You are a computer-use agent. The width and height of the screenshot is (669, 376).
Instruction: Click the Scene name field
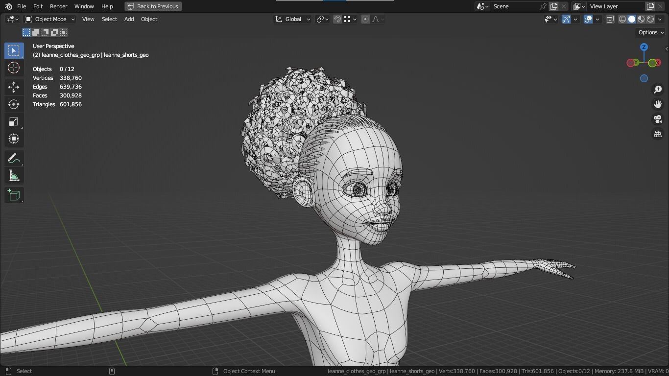pyautogui.click(x=514, y=6)
